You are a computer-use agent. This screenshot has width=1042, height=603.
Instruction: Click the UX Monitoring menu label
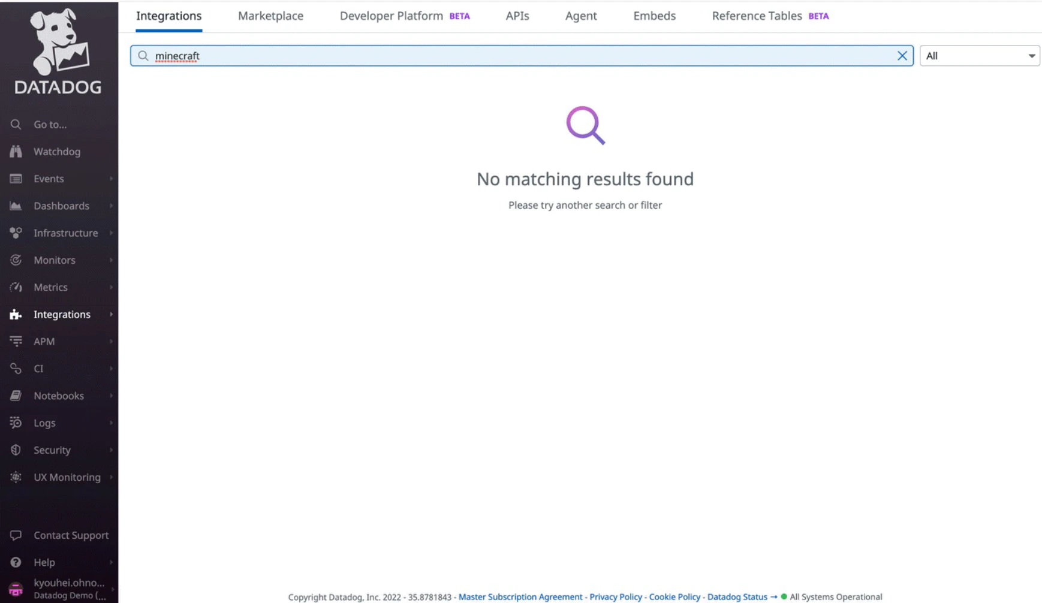click(x=67, y=477)
